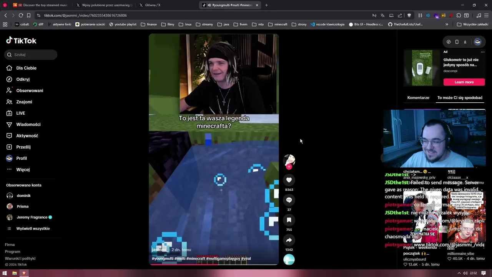This screenshot has height=277, width=492.
Task: Go back in browser history
Action: point(5,15)
